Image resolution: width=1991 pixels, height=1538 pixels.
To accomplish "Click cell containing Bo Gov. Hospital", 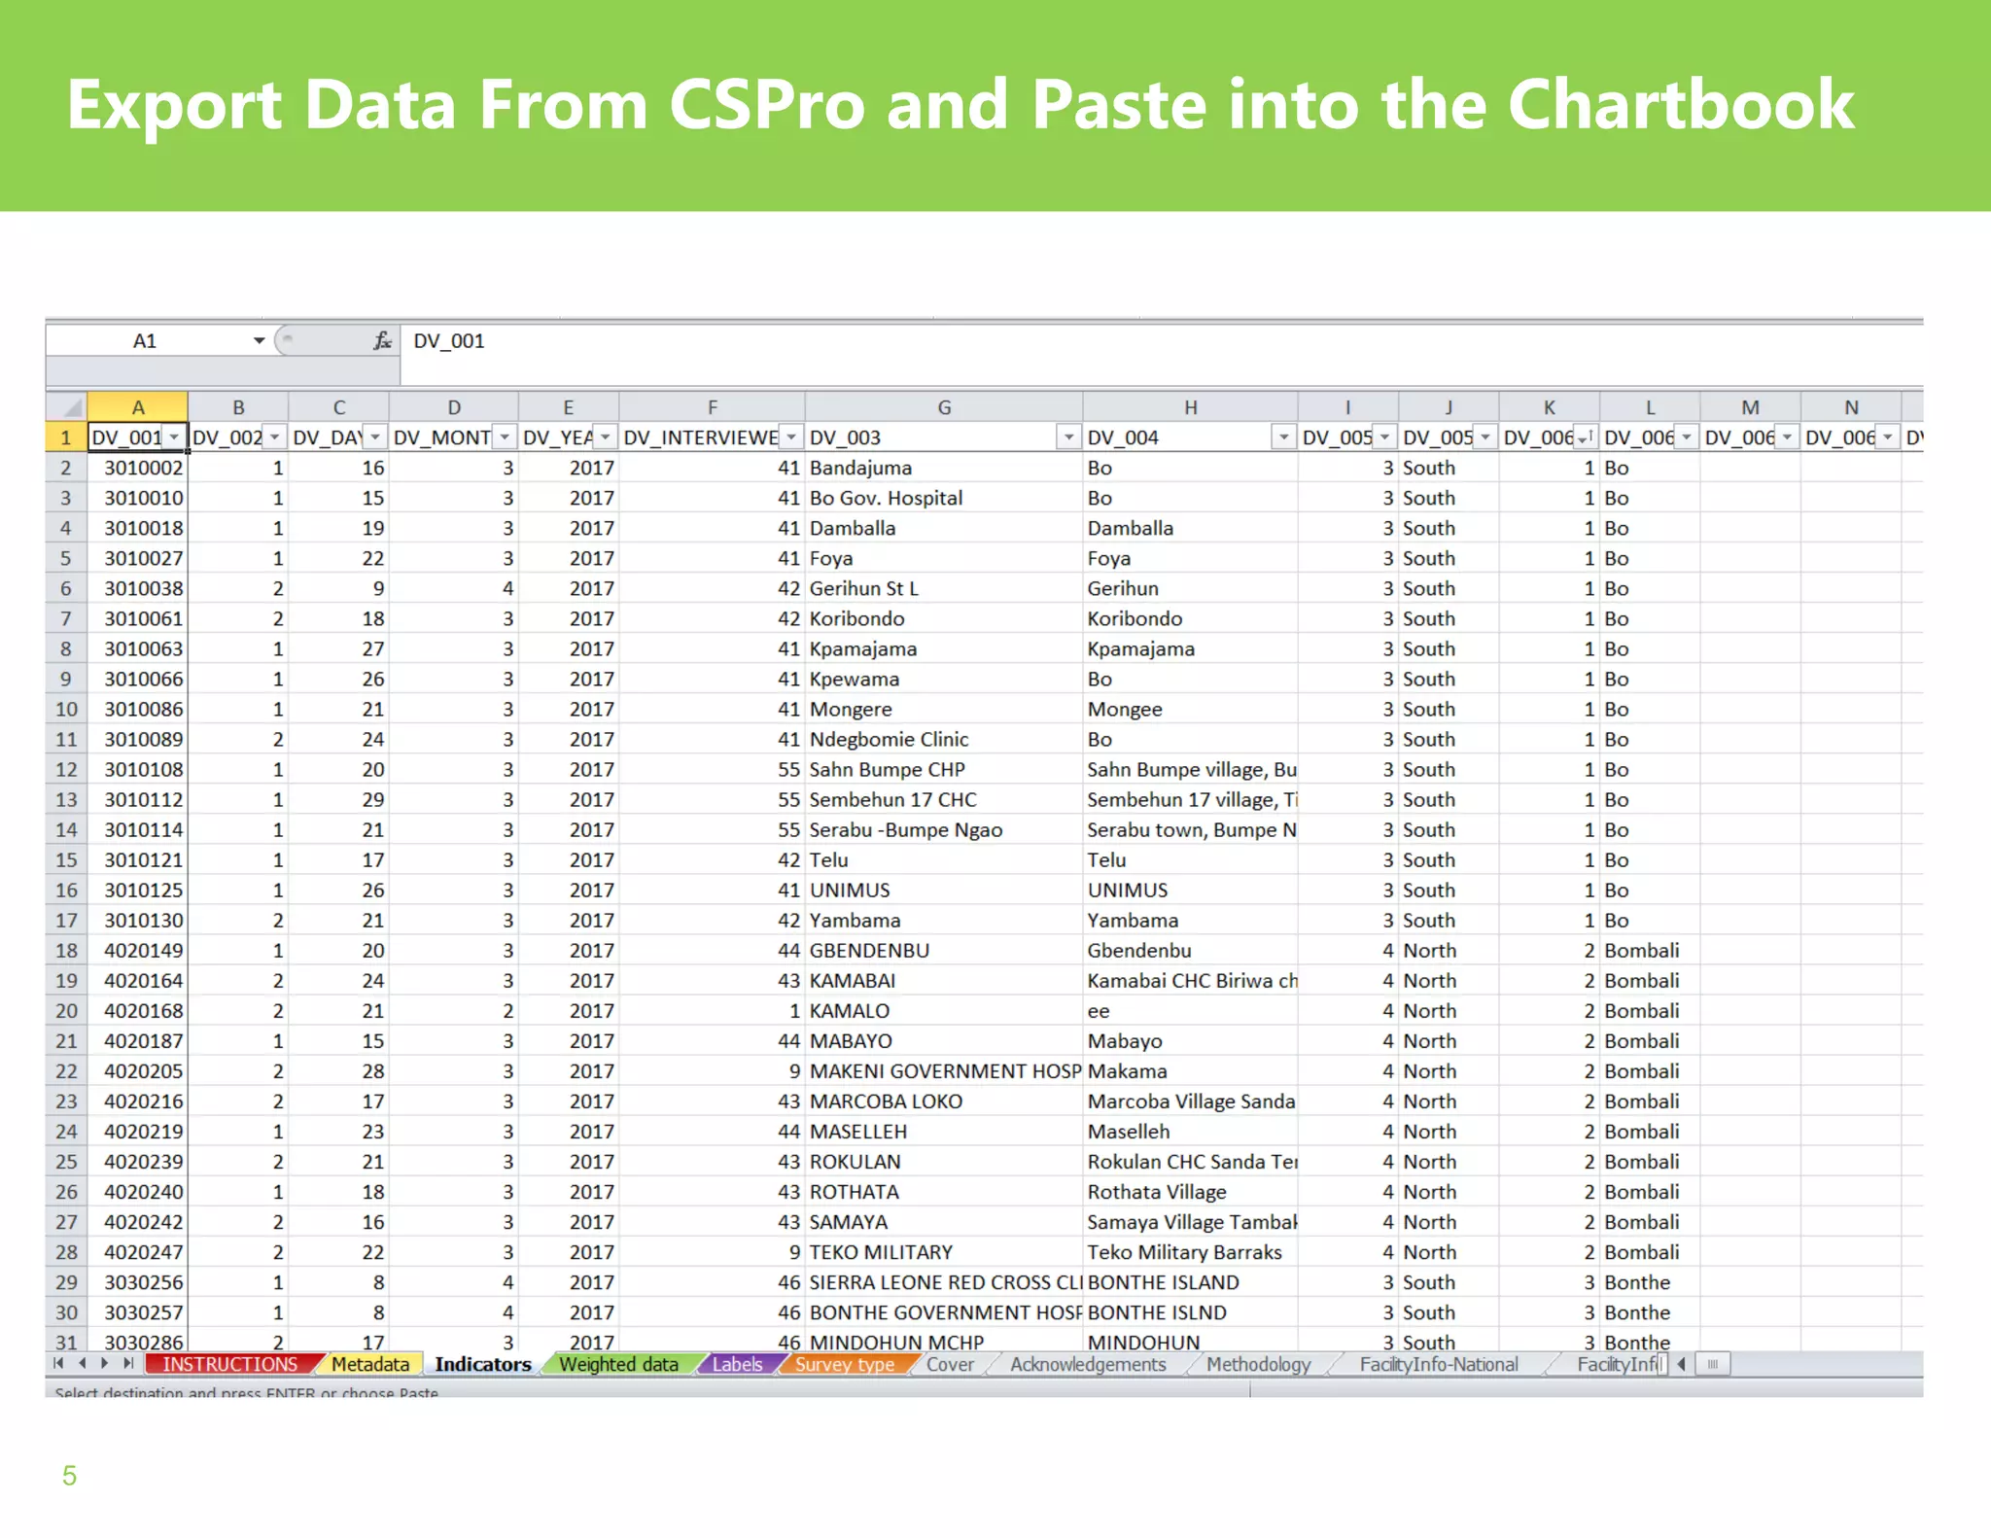I will pyautogui.click(x=944, y=498).
